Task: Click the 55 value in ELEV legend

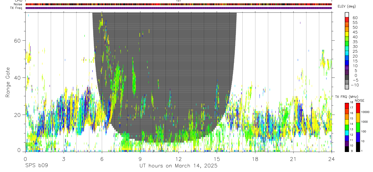Action: (355, 22)
